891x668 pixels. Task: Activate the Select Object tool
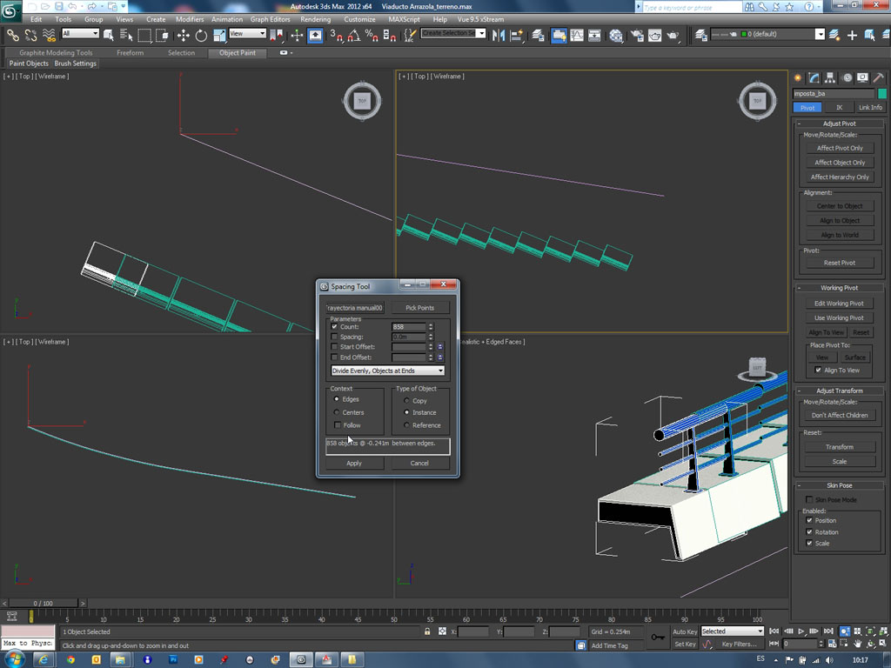point(109,35)
